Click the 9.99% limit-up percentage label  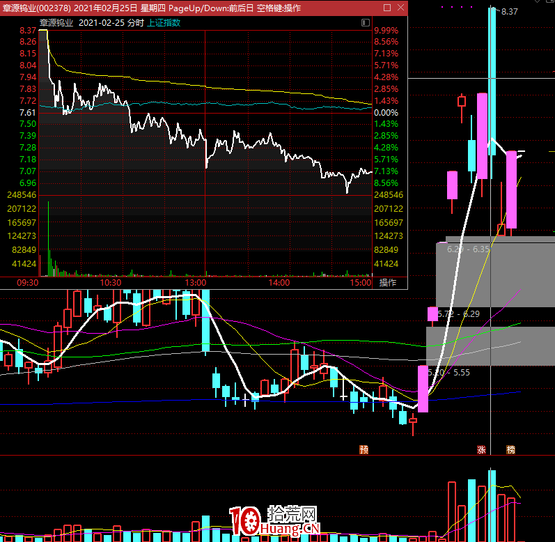(x=386, y=31)
